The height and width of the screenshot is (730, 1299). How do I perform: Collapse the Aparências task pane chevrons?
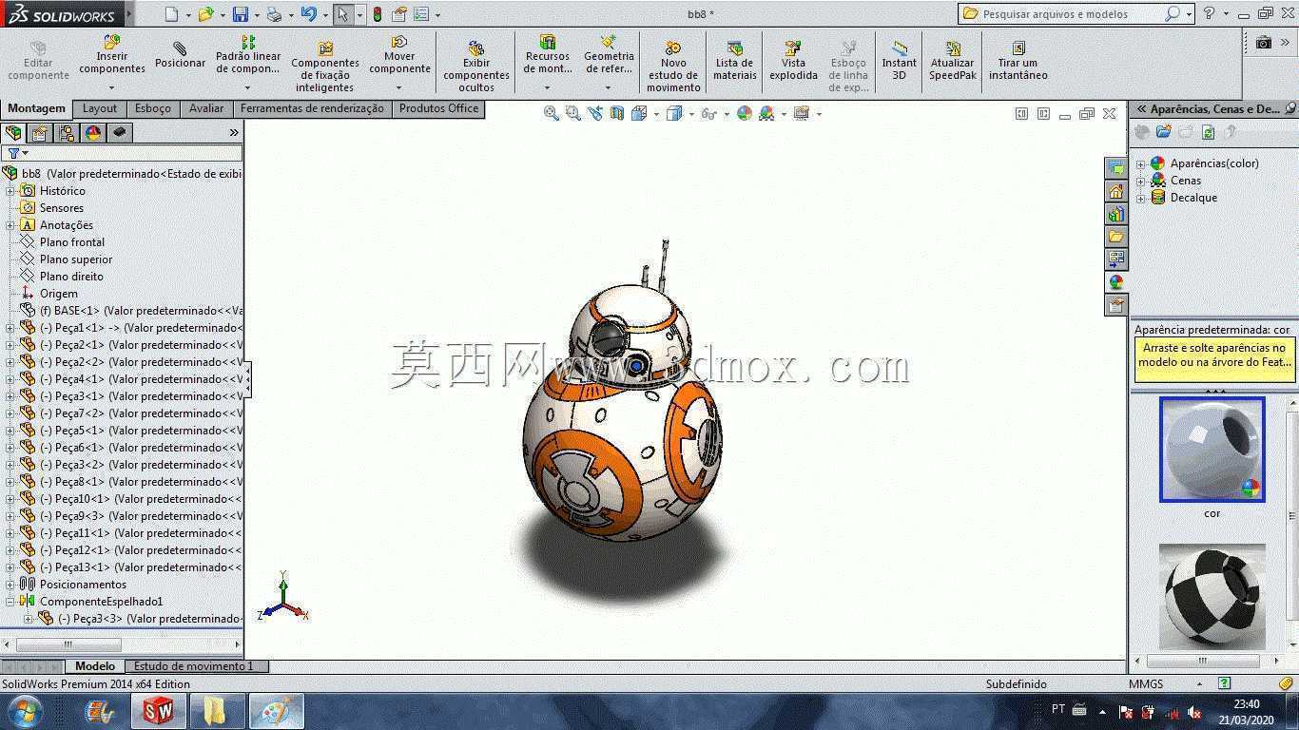tap(1141, 109)
